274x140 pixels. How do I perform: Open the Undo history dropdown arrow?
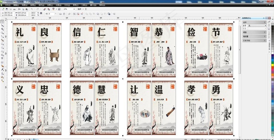[x=34, y=9]
